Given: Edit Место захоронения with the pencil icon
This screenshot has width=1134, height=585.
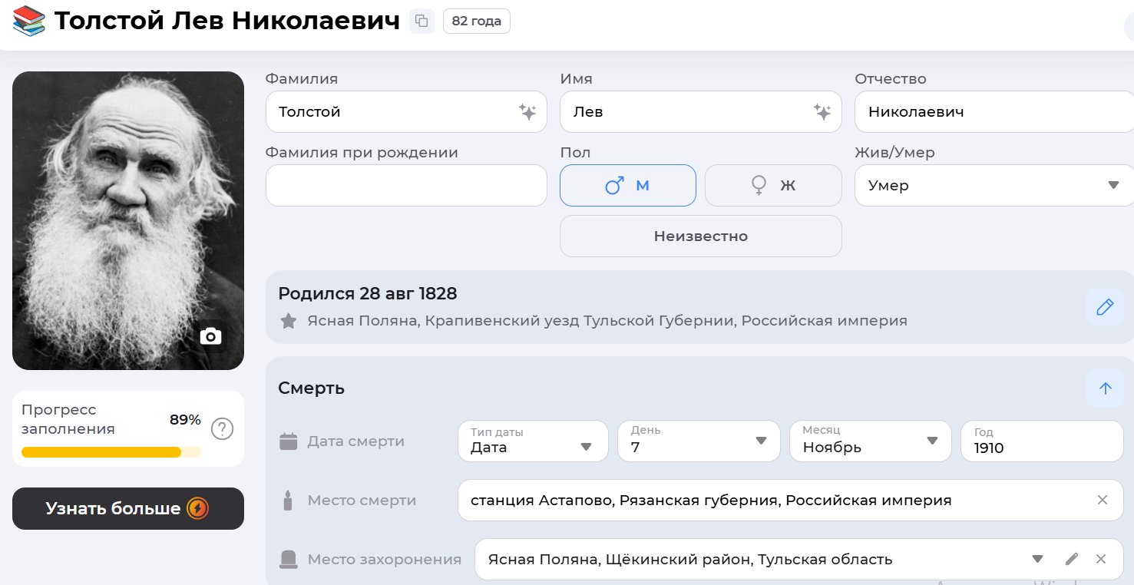Looking at the screenshot, I should (x=1072, y=559).
